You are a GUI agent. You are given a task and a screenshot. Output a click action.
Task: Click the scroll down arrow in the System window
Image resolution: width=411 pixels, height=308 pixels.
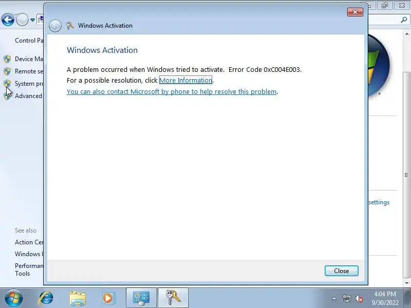click(406, 283)
